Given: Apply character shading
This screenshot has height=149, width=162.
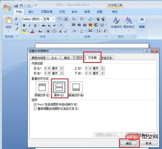Looking at the screenshot, I should [48, 31].
